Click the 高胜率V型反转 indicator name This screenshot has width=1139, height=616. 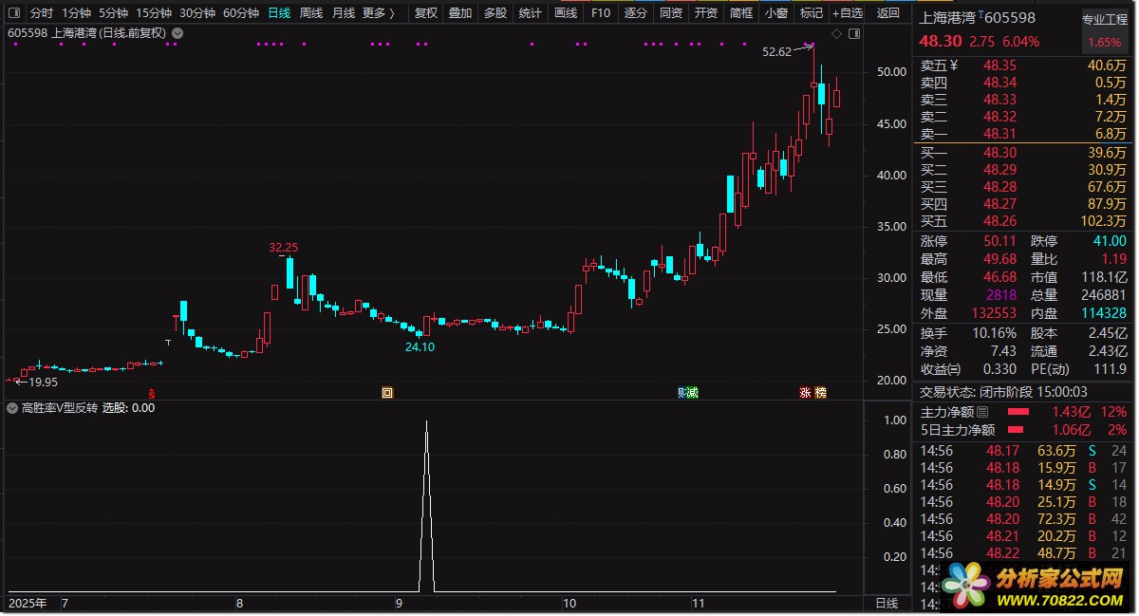[x=60, y=408]
